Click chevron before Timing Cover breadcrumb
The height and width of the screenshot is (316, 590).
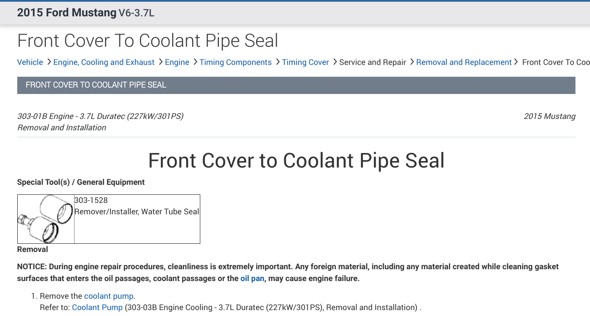[277, 62]
